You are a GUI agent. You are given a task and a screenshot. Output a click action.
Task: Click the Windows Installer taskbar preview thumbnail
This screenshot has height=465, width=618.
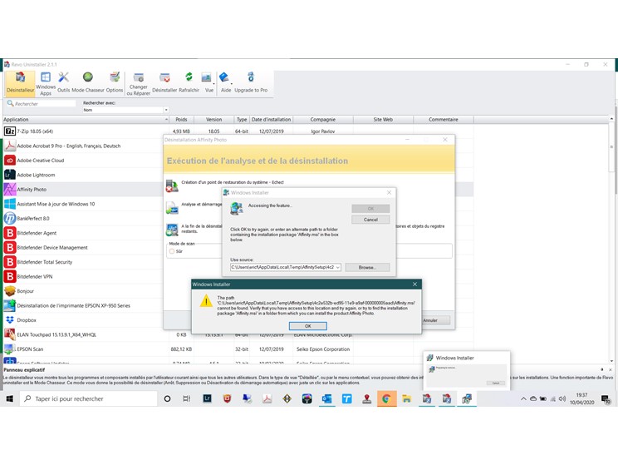pyautogui.click(x=467, y=369)
